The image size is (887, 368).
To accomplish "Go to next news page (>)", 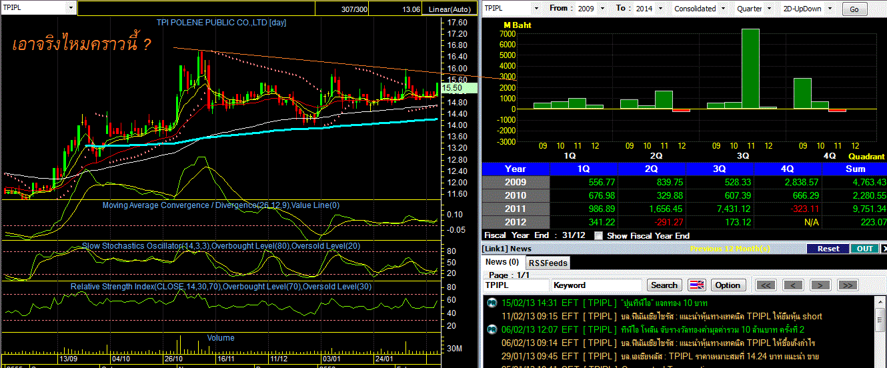I will (x=820, y=285).
